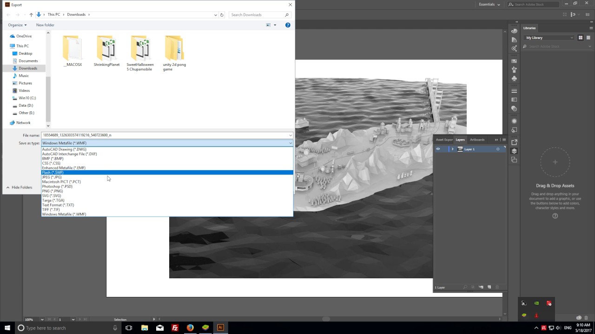Image resolution: width=595 pixels, height=334 pixels.
Task: Open the Transparency panel icon
Action: coord(514,109)
